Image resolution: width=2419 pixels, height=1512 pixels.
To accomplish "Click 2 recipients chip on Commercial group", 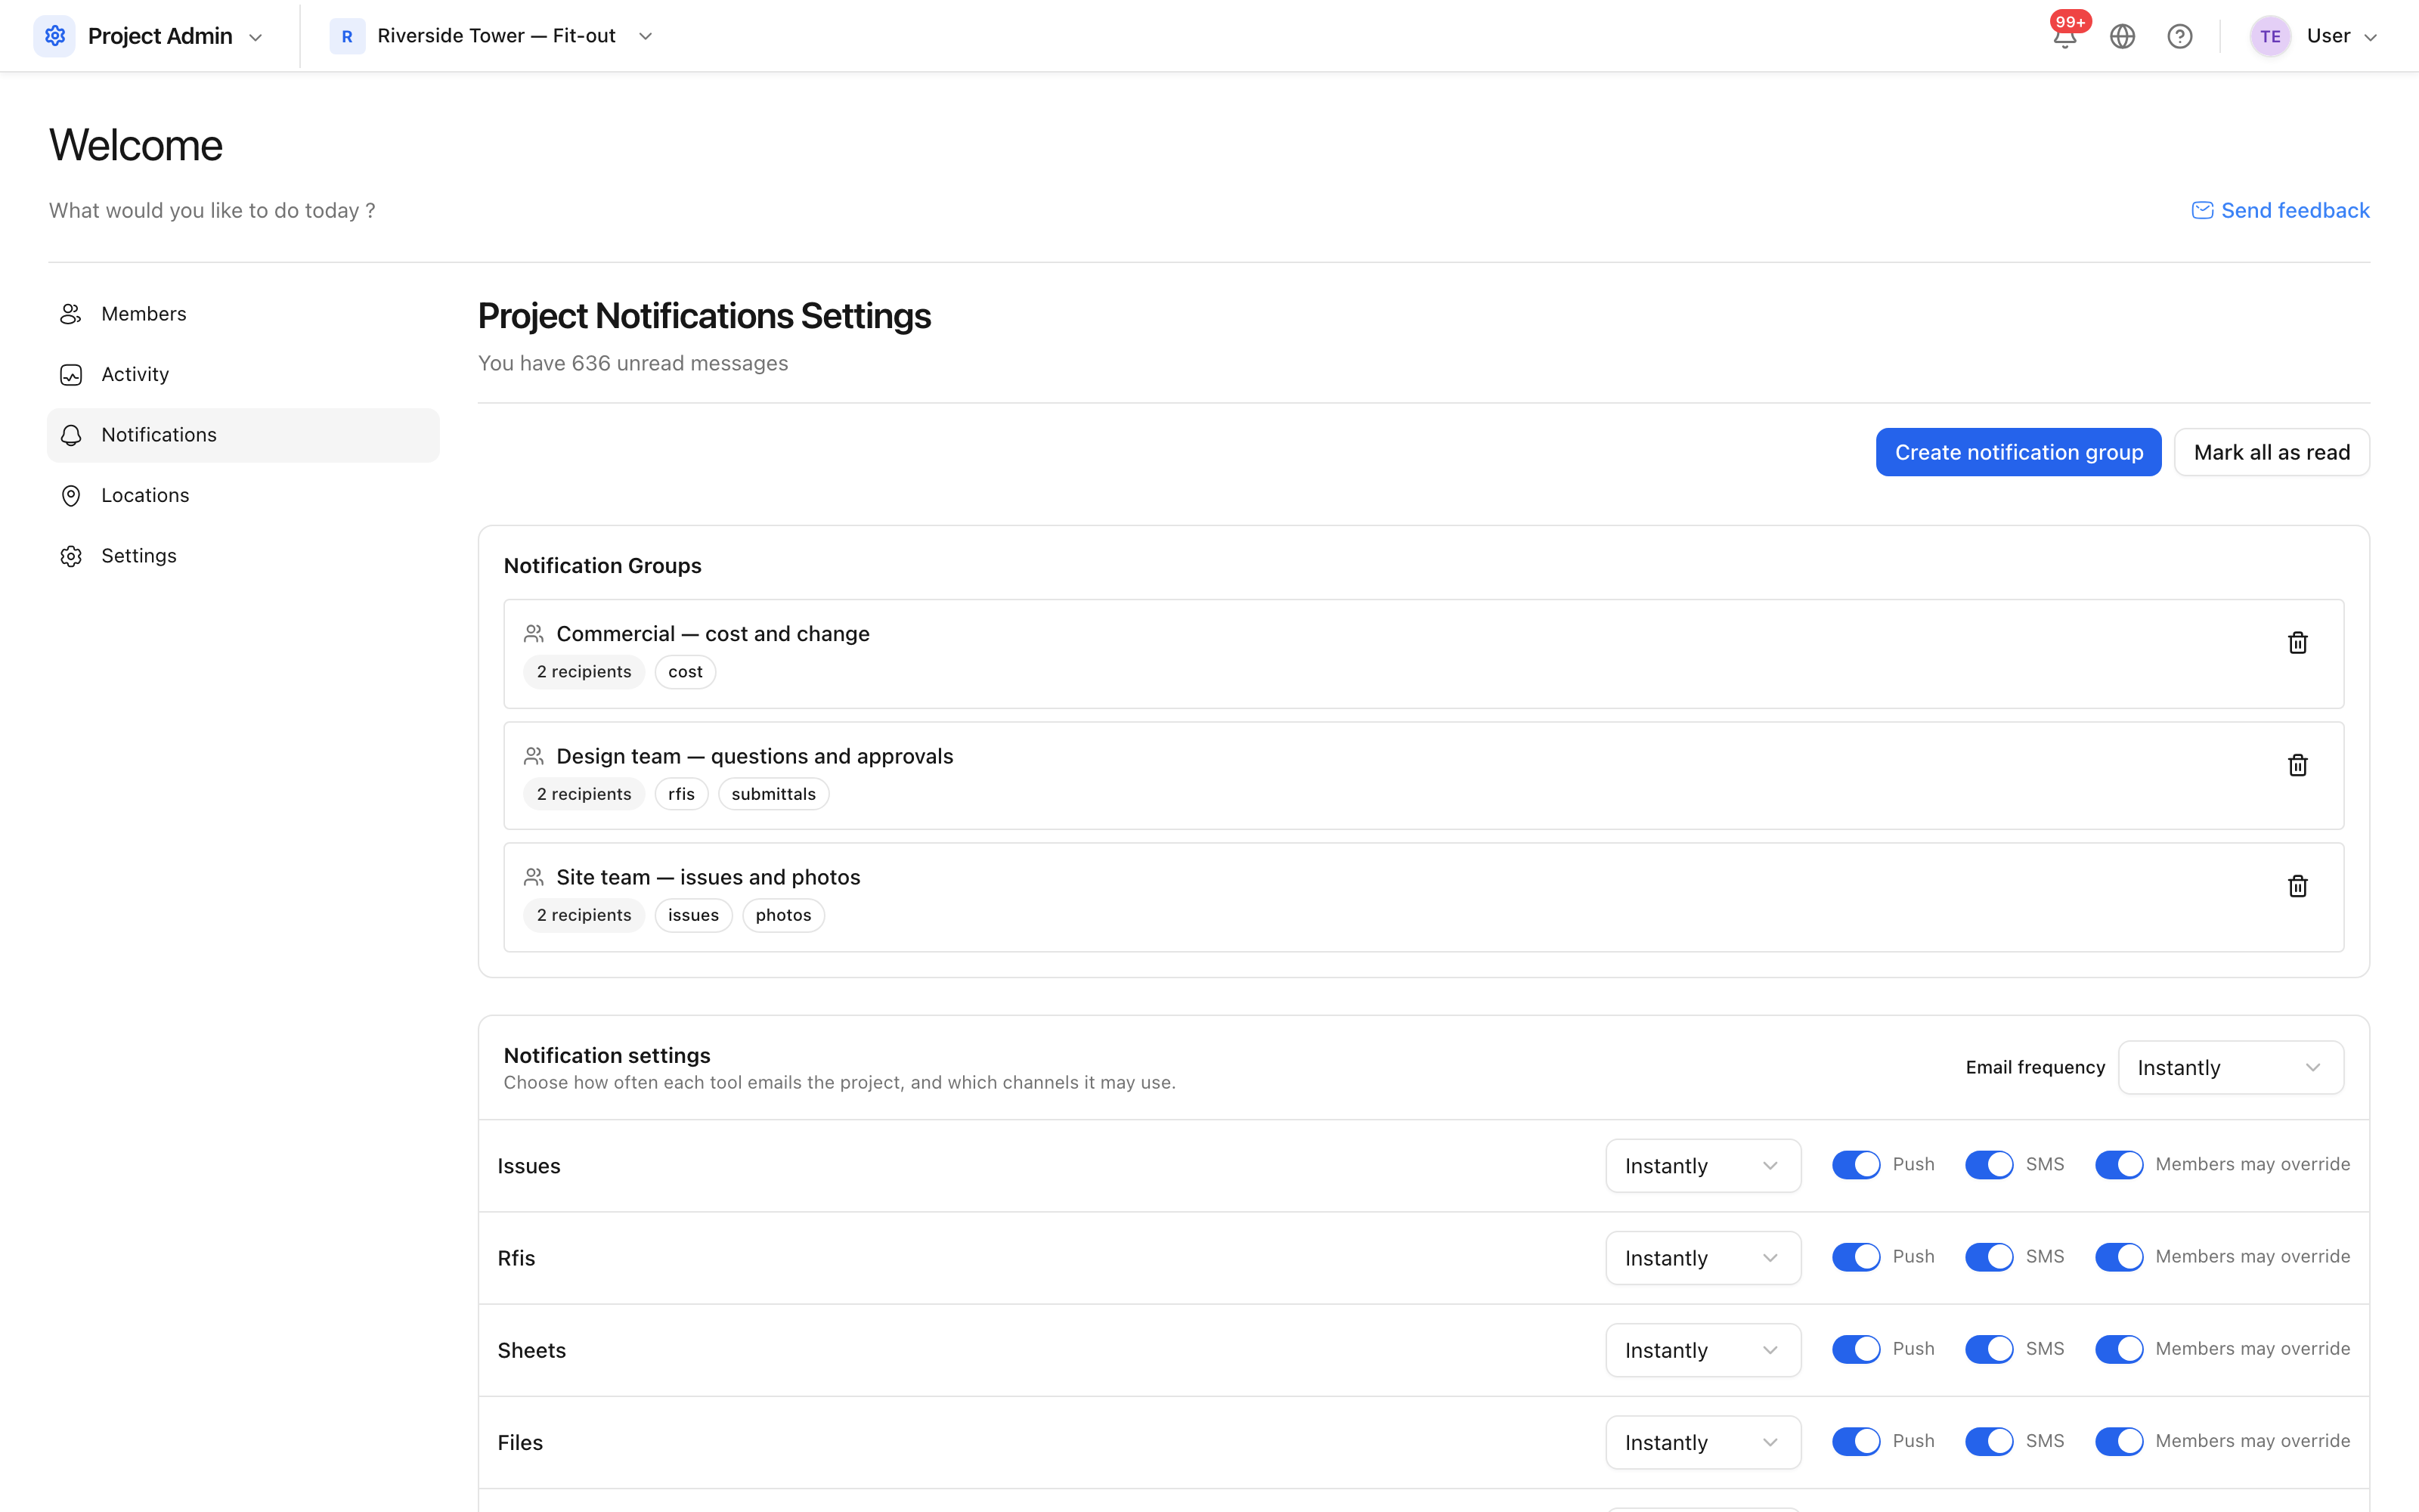I will click(x=584, y=672).
